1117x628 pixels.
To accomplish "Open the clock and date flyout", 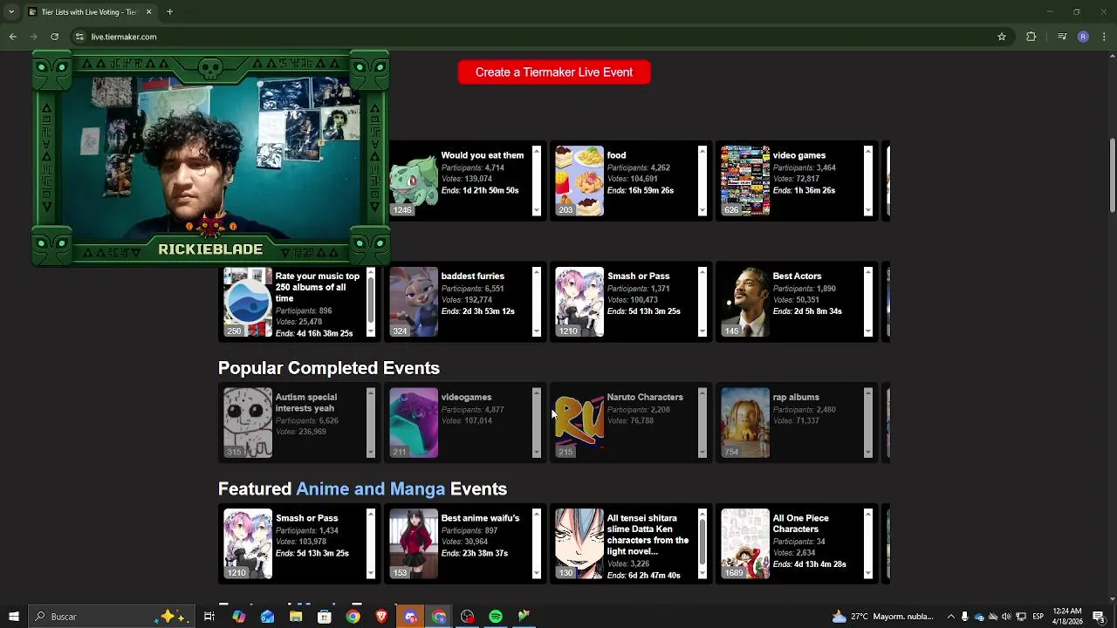I will click(x=1067, y=617).
